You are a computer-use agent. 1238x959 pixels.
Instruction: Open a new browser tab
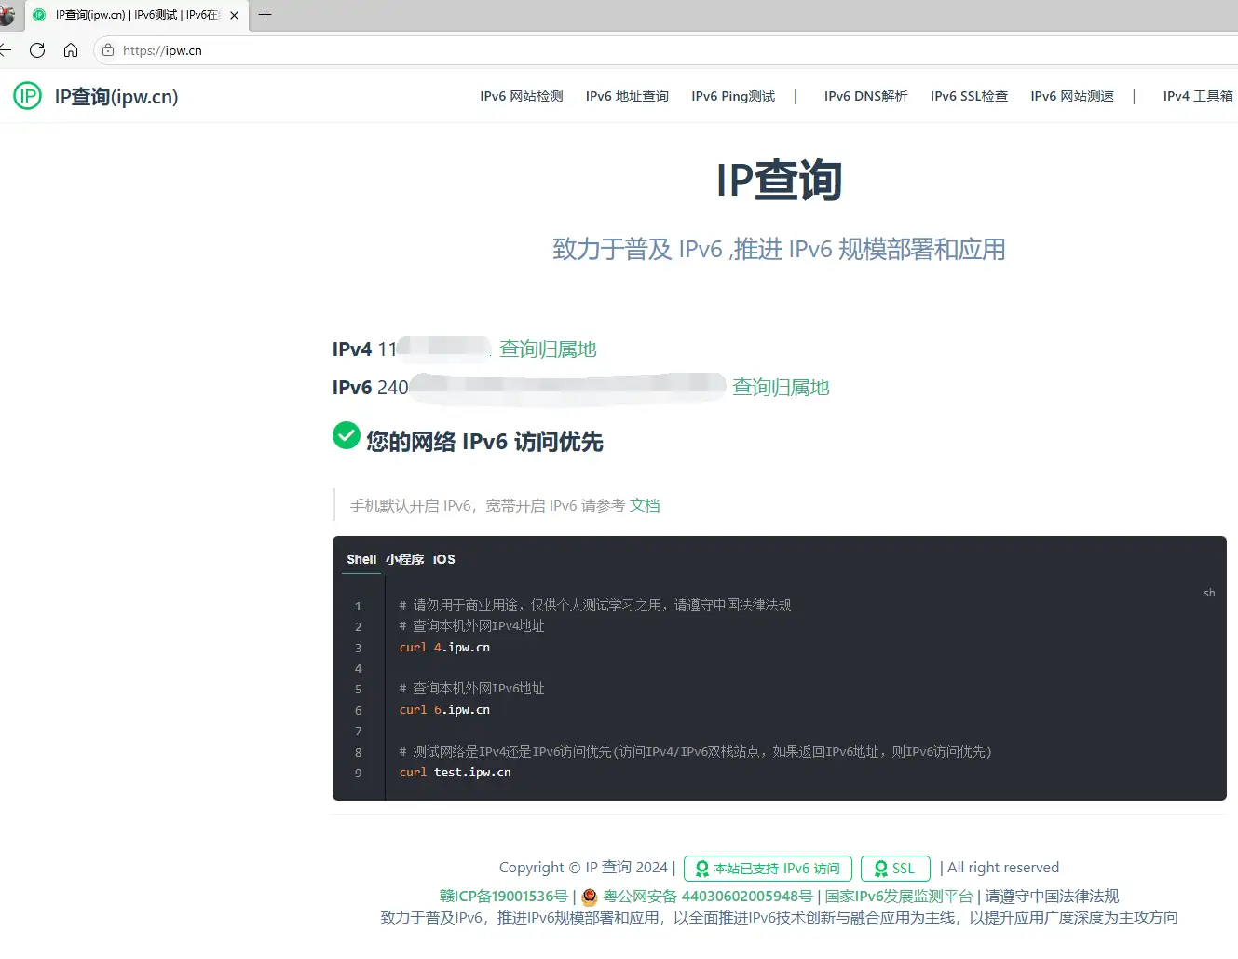click(x=265, y=15)
